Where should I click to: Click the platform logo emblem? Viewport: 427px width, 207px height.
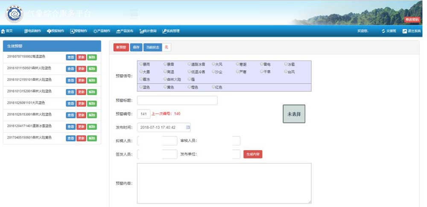pos(14,14)
